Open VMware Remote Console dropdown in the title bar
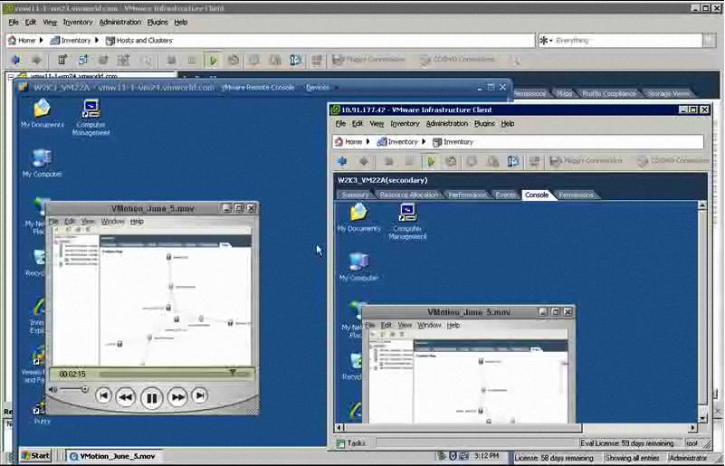 (x=261, y=87)
